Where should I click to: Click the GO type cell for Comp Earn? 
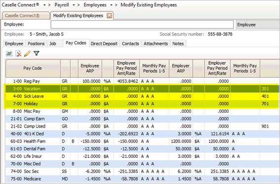pos(65,119)
